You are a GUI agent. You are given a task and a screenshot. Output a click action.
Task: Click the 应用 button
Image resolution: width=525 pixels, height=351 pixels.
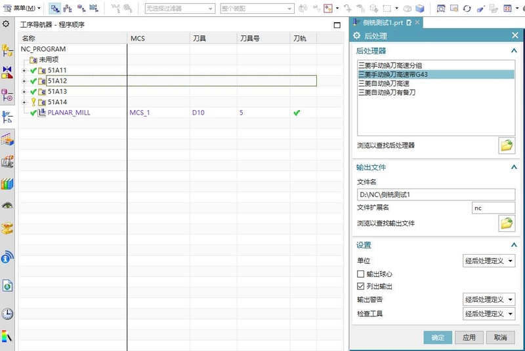click(469, 337)
